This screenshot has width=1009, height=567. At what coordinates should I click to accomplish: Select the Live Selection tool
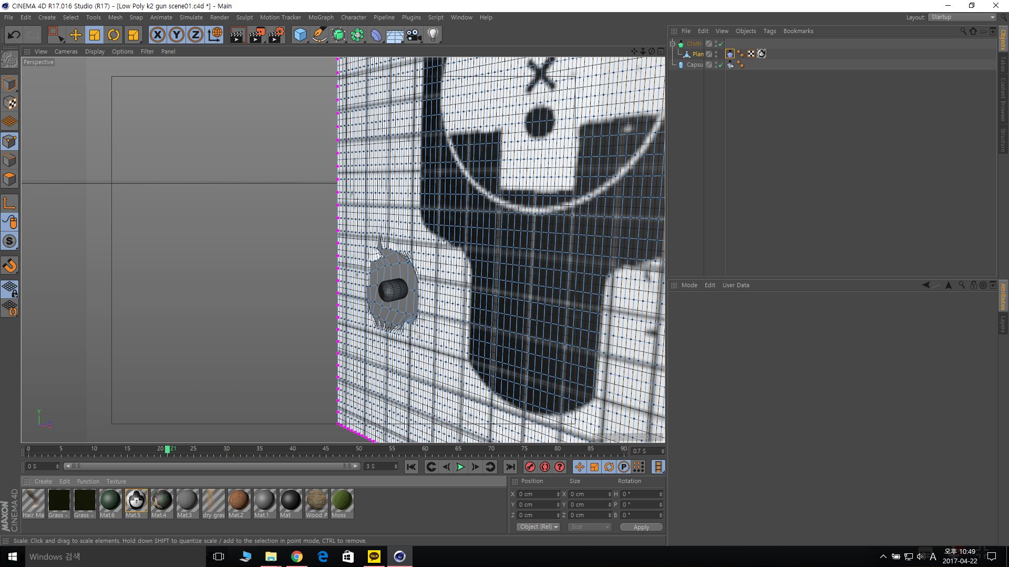(x=56, y=35)
